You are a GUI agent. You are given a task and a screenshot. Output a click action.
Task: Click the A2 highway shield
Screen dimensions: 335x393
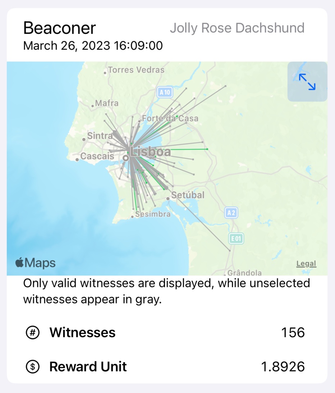(x=231, y=213)
